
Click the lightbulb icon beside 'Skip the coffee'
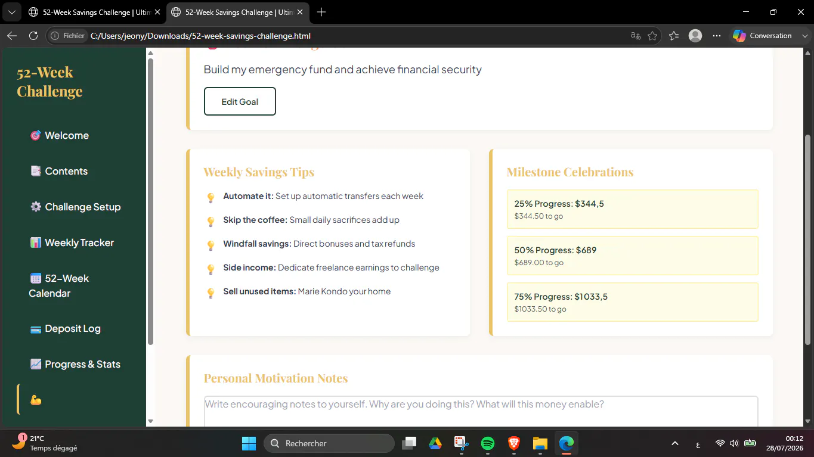211,222
